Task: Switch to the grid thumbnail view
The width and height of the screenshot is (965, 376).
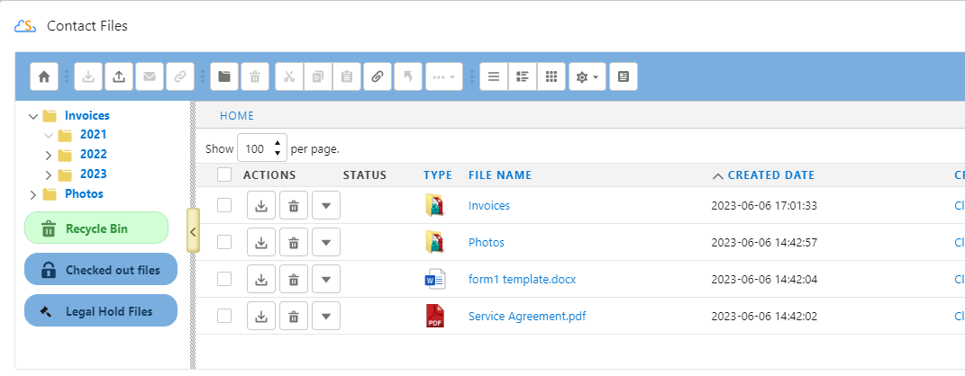Action: [551, 77]
